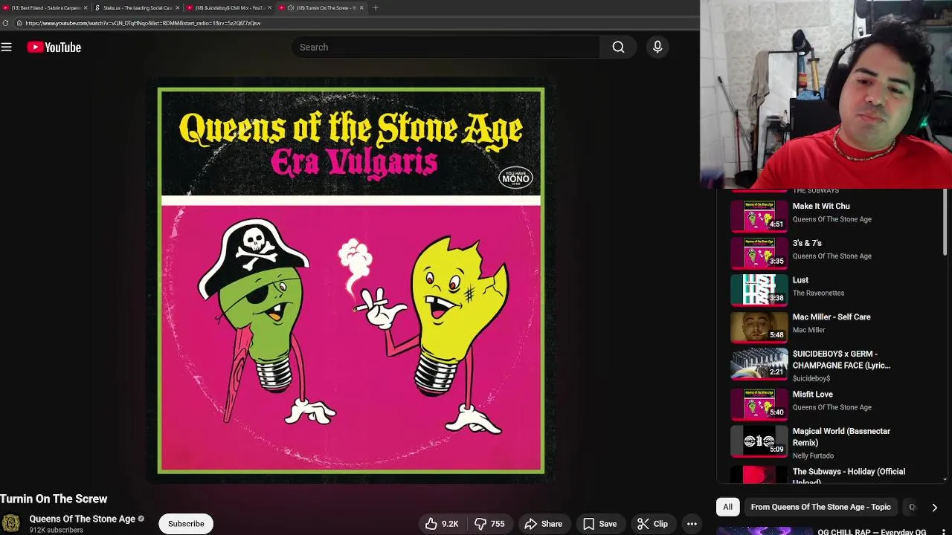The height and width of the screenshot is (535, 952).
Task: Select the From Queens Of The Stone Age - Topic chip
Action: (820, 507)
